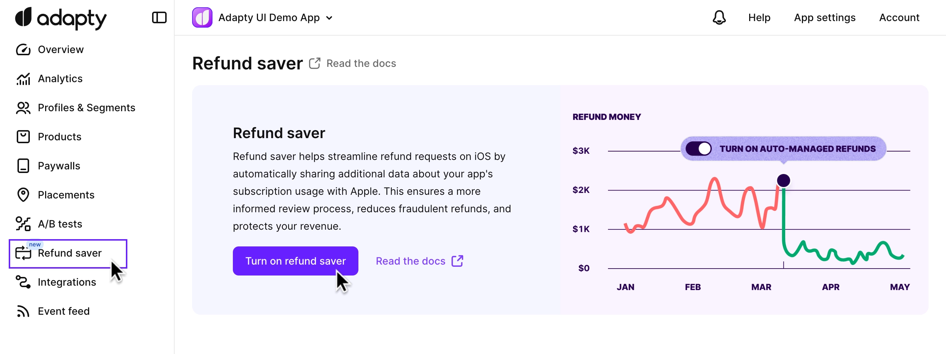The width and height of the screenshot is (946, 354).
Task: Collapse the sidebar panel icon
Action: tap(159, 17)
